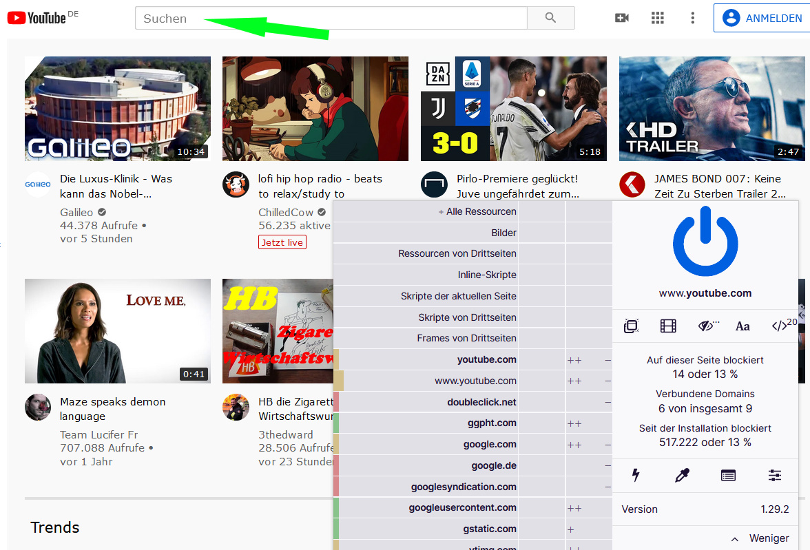810x550 pixels.
Task: Open the HB Zigarette thumbnail
Action: 278,331
